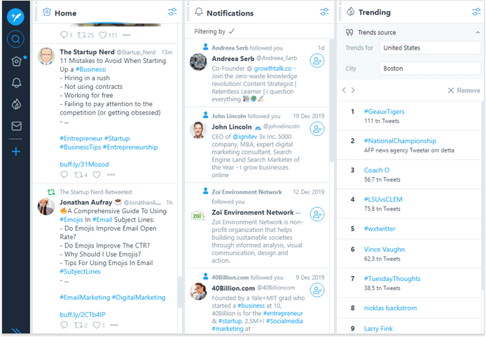This screenshot has width=486, height=337.
Task: Open trend #wxtwitter
Action: [x=380, y=229]
